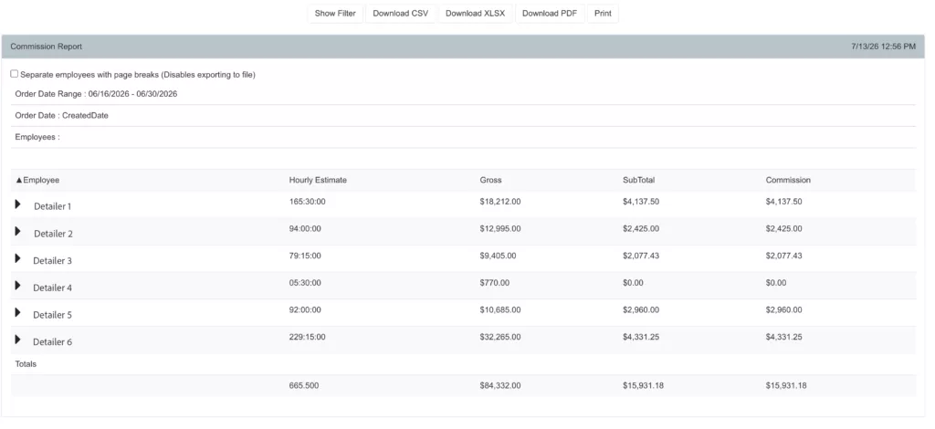The image size is (935, 429).
Task: Sort by Commission column header
Action: [x=788, y=180]
